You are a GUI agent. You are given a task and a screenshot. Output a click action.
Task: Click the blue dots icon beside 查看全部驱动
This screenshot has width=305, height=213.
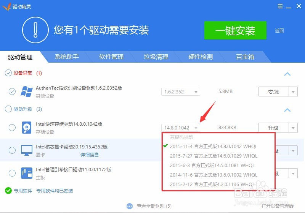tap(130, 206)
